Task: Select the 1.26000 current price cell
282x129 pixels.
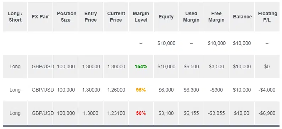Action: pyautogui.click(x=116, y=90)
